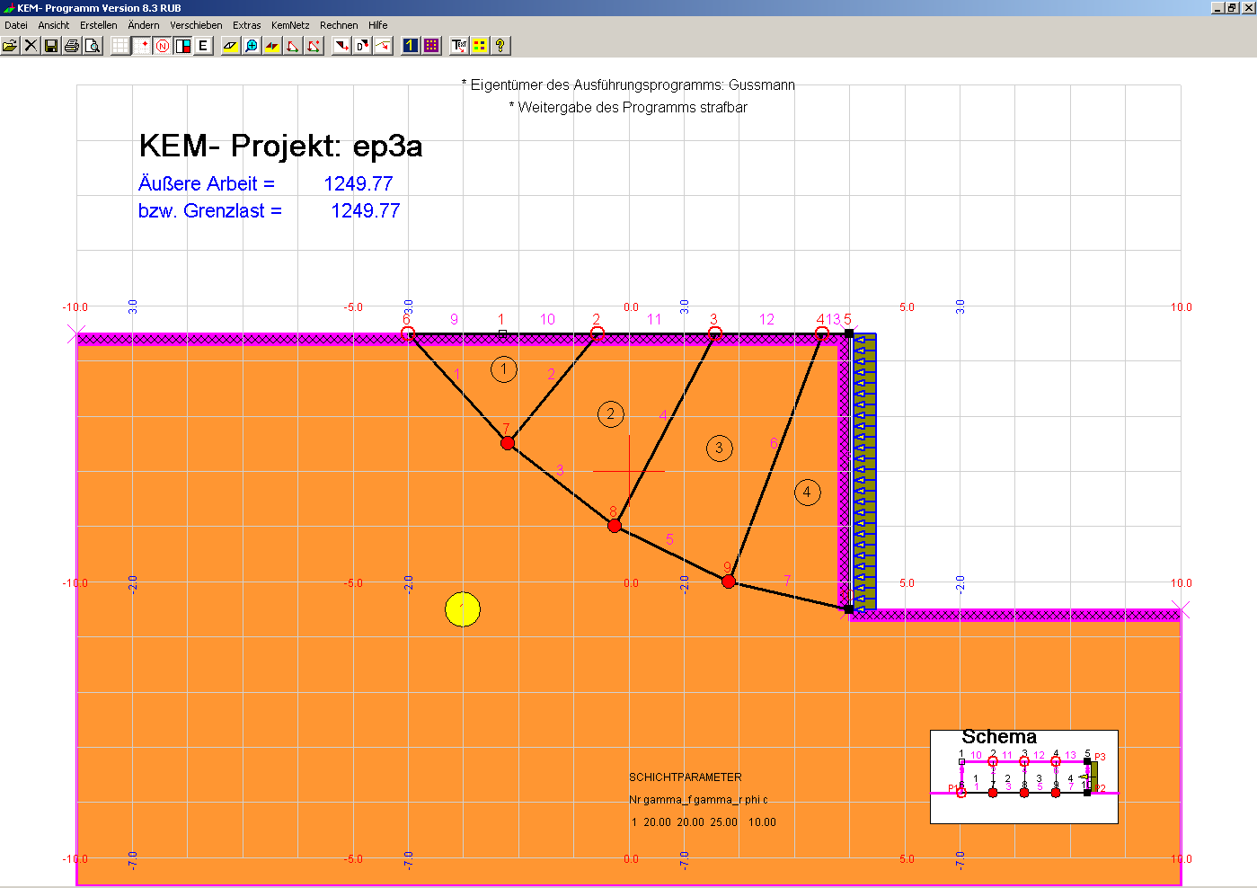Image resolution: width=1257 pixels, height=888 pixels.
Task: Open the Erstellen menu
Action: click(99, 25)
